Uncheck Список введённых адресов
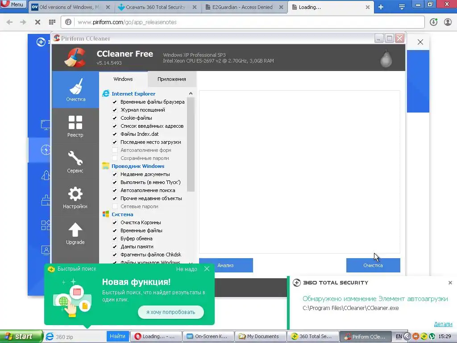The height and width of the screenshot is (343, 457). (x=115, y=126)
